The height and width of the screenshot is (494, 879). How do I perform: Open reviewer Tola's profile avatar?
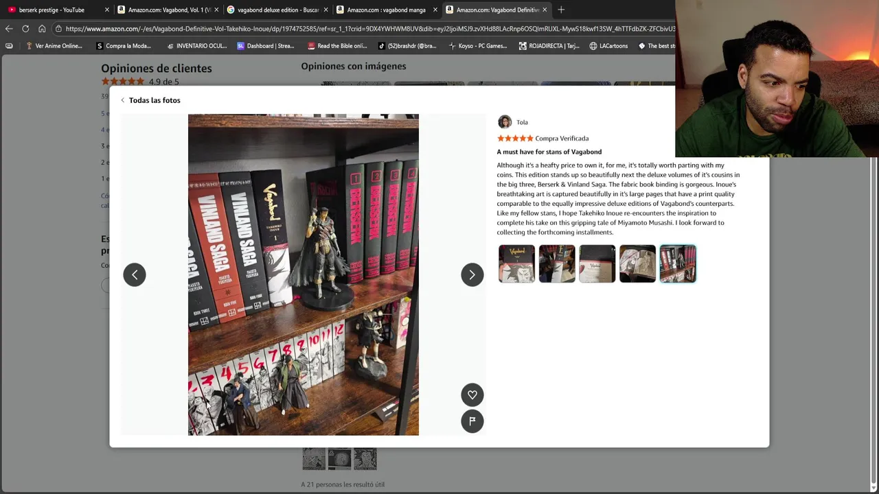click(x=505, y=122)
